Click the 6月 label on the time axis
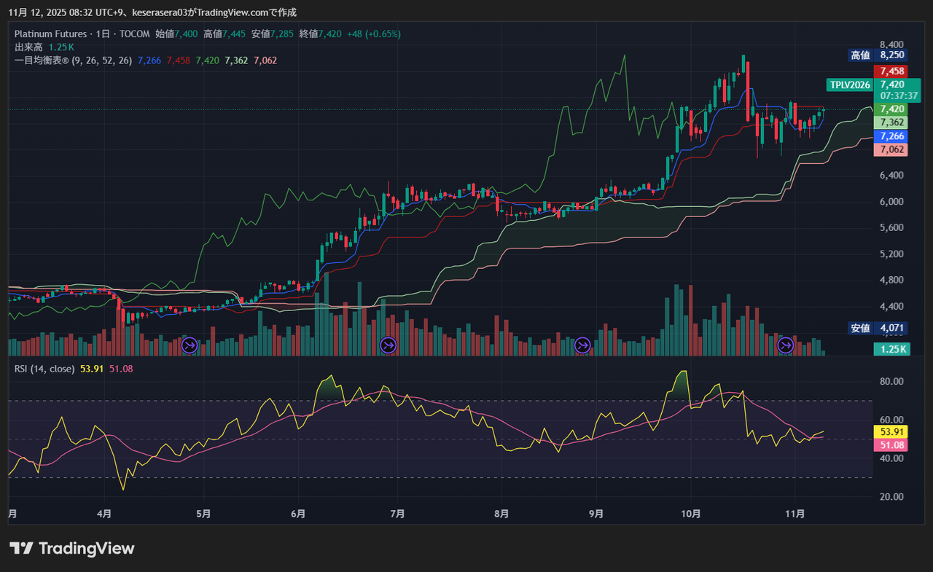 click(298, 514)
